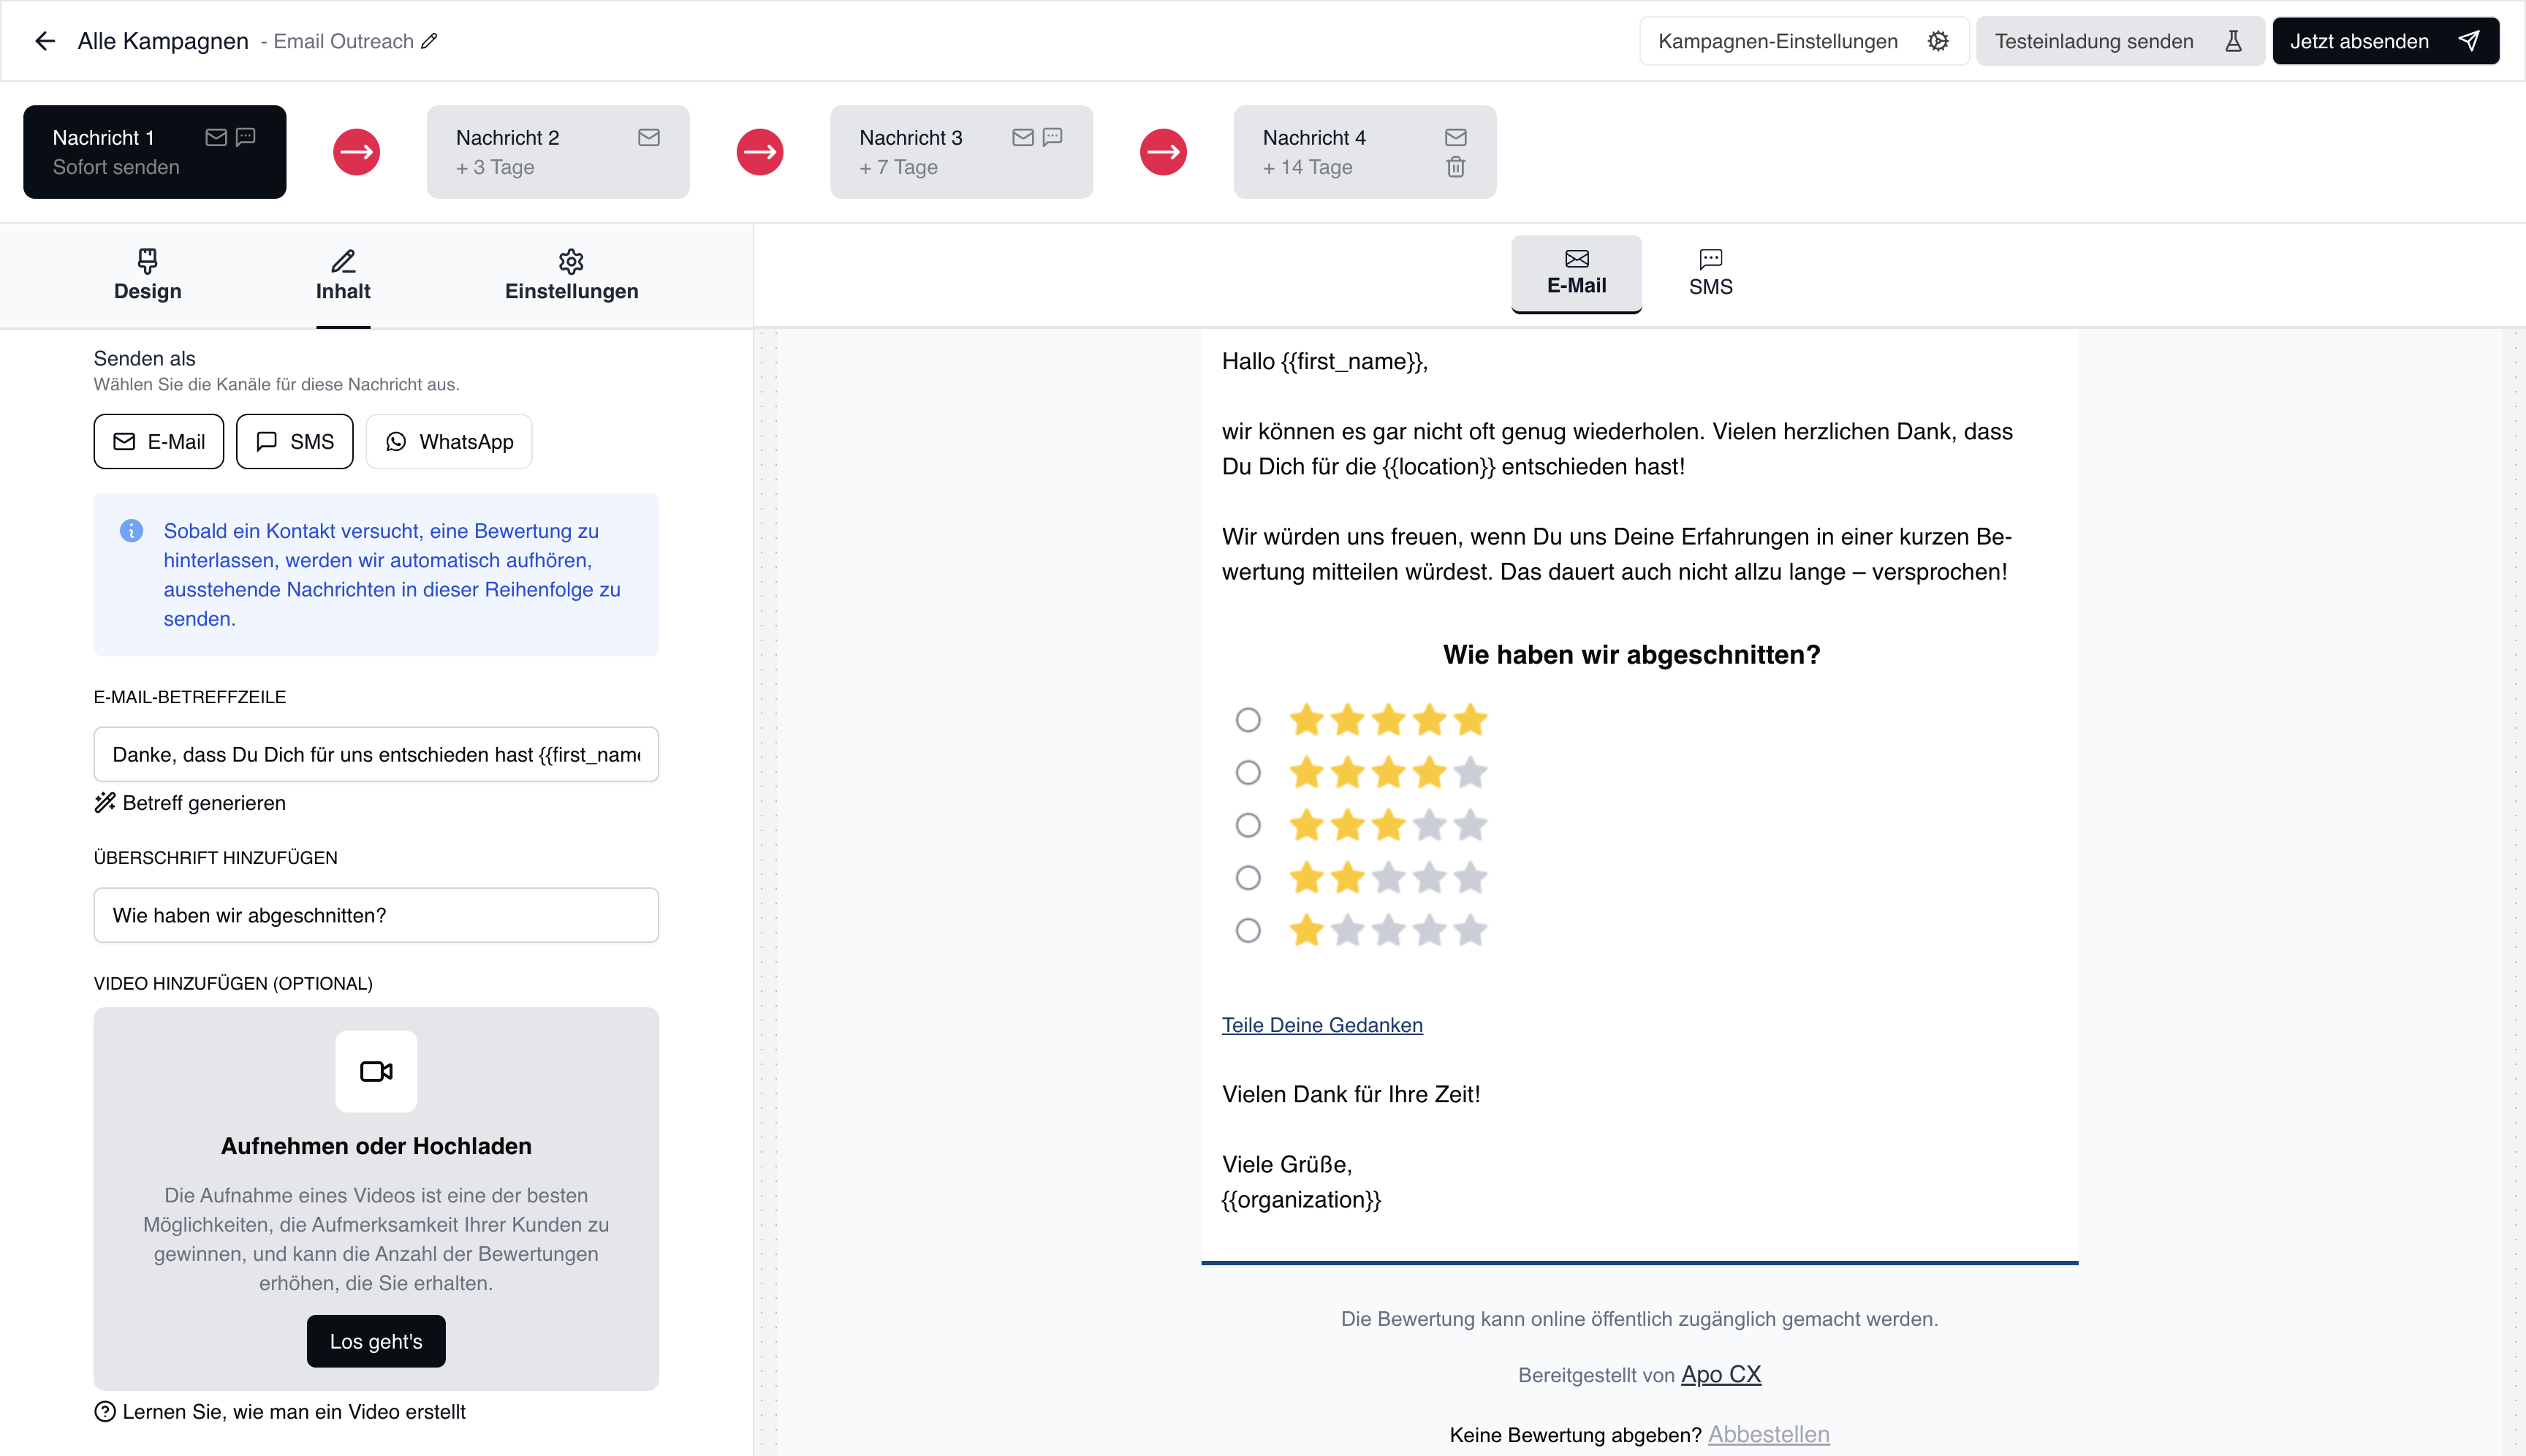Screen dimensions: 2526x1456
Task: Click the E-Mail-Betreffzeile input field
Action: coord(376,754)
